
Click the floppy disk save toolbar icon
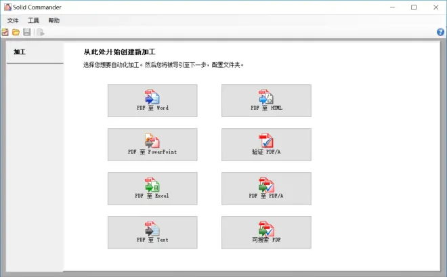[27, 33]
